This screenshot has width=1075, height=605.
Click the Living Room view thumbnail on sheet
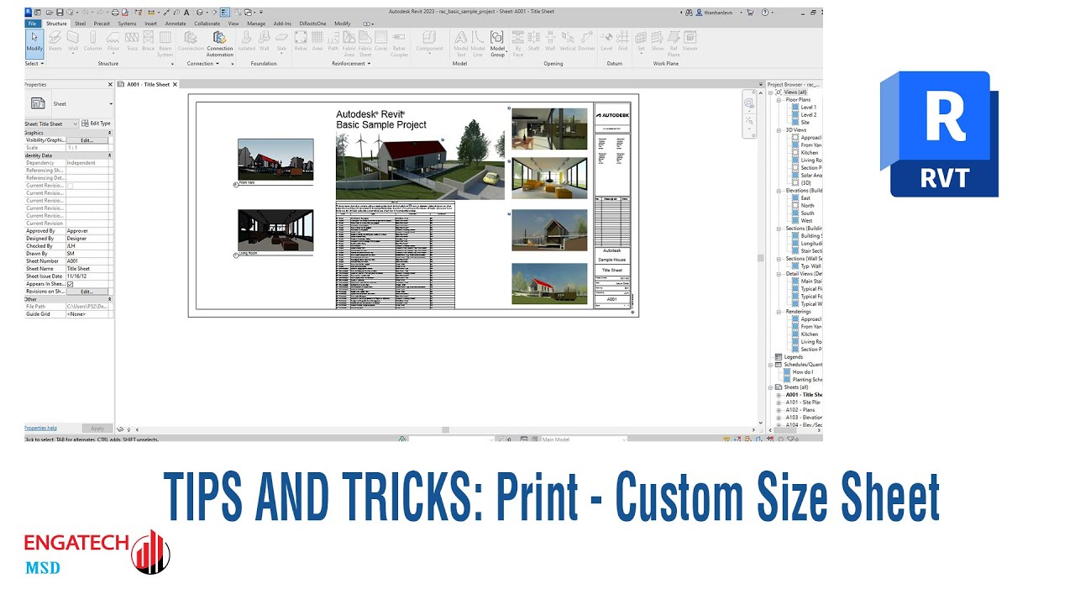(x=275, y=230)
